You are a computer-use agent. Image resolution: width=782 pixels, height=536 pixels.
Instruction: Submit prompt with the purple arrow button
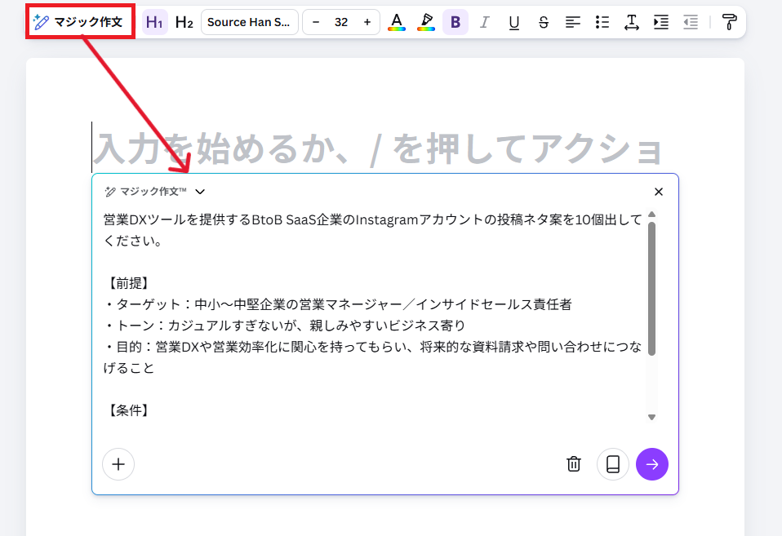pos(651,464)
